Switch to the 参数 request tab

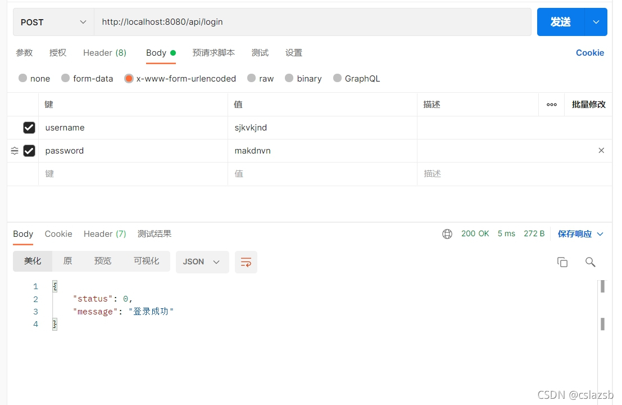point(24,53)
